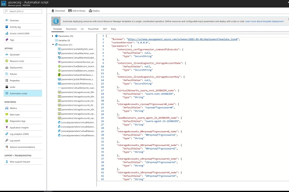This screenshot has height=192, width=289.
Task: Select the storageAccounts_00r resource tree item
Action: click(76, 92)
